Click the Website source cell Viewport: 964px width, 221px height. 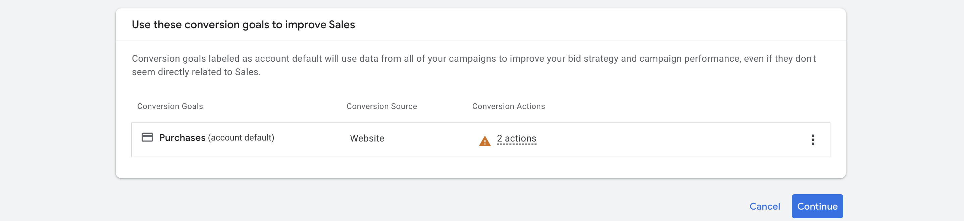(x=367, y=139)
